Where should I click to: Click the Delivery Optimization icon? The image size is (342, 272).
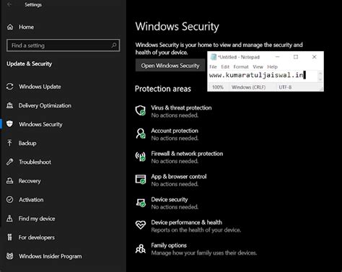point(10,105)
